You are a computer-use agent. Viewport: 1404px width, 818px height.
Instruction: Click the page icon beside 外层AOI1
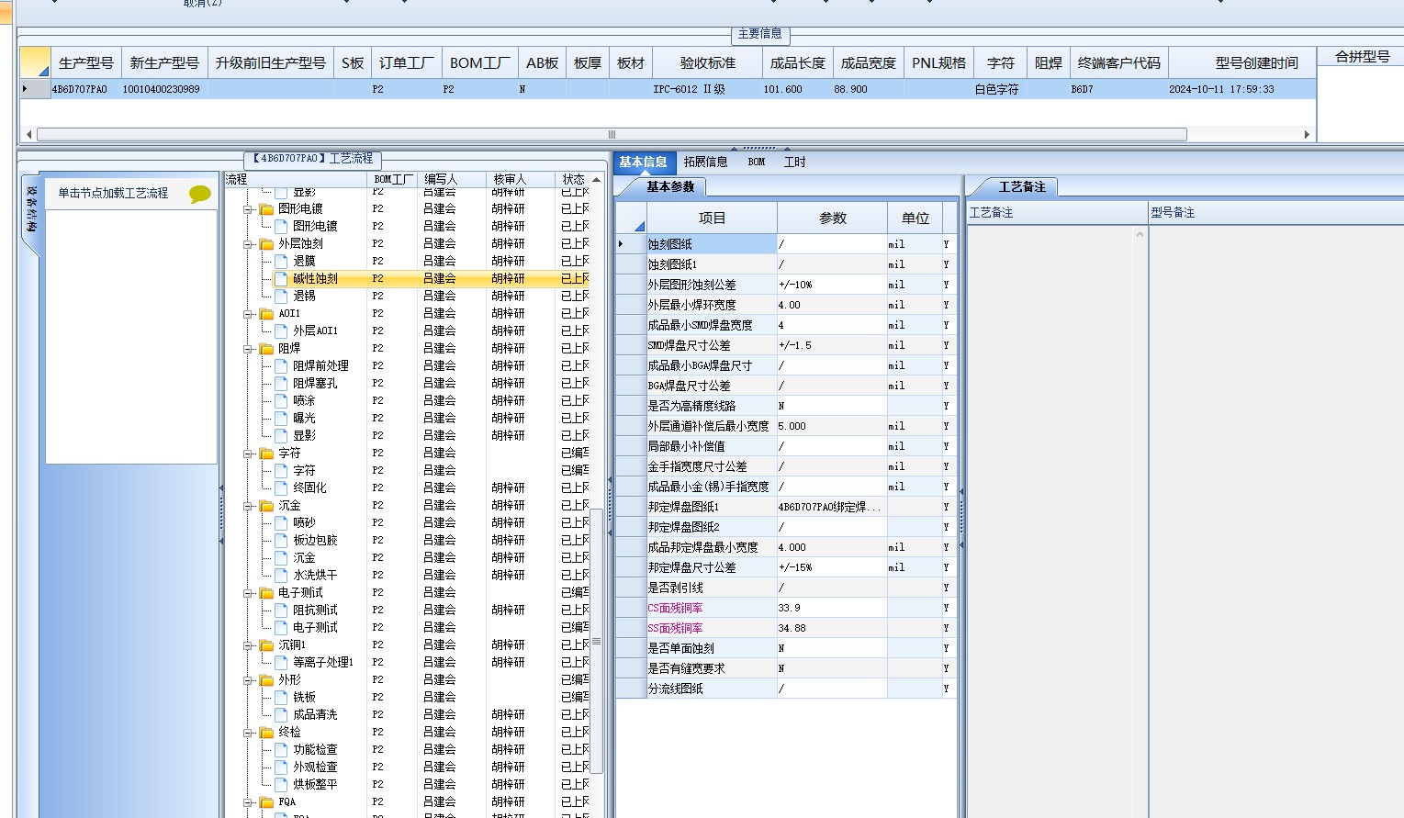click(x=282, y=331)
